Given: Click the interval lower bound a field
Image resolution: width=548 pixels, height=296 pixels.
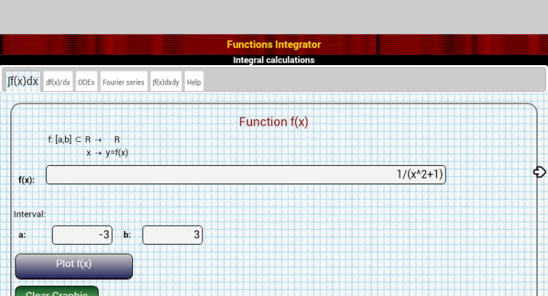Looking at the screenshot, I should (83, 235).
